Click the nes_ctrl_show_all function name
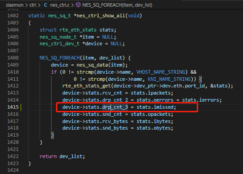 point(101,16)
